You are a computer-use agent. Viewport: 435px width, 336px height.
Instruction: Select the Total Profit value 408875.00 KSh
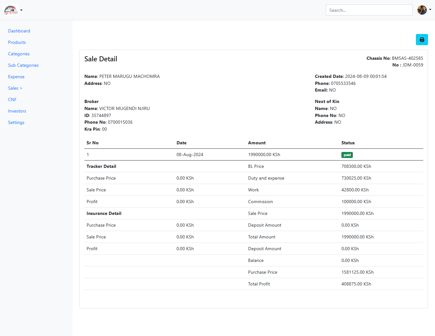point(356,284)
